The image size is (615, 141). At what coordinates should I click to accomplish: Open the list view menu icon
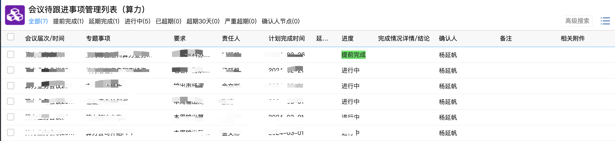tap(605, 21)
